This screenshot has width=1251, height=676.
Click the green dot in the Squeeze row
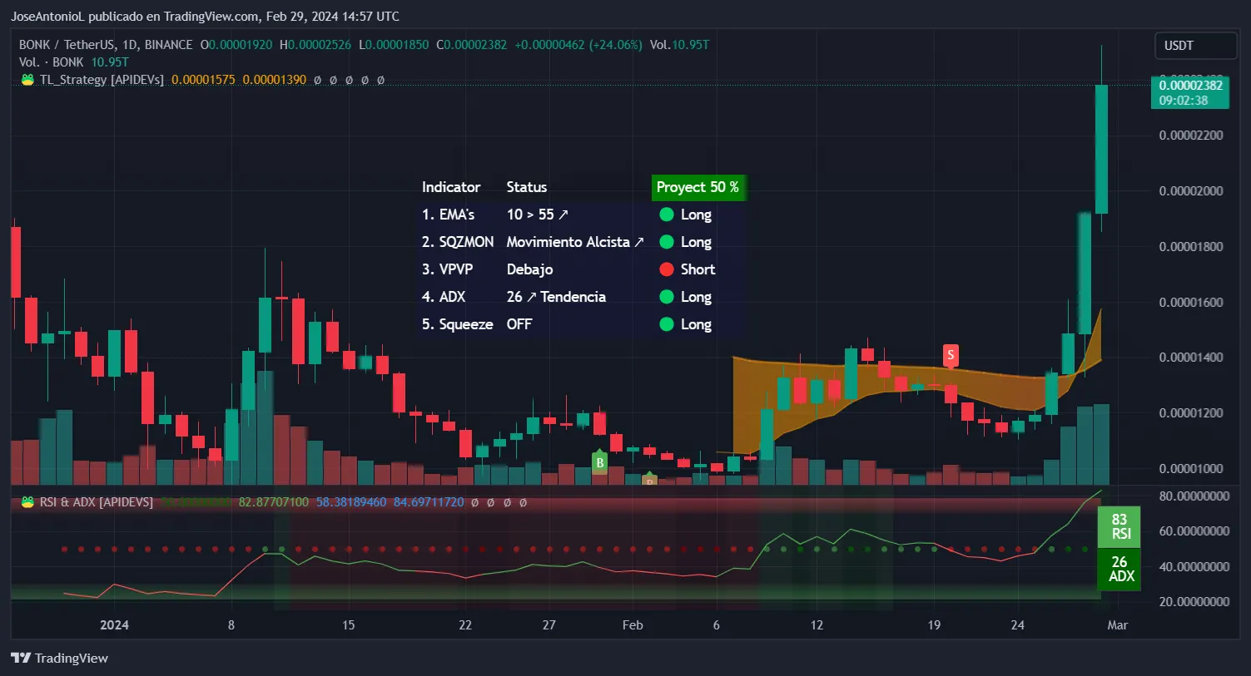coord(666,324)
